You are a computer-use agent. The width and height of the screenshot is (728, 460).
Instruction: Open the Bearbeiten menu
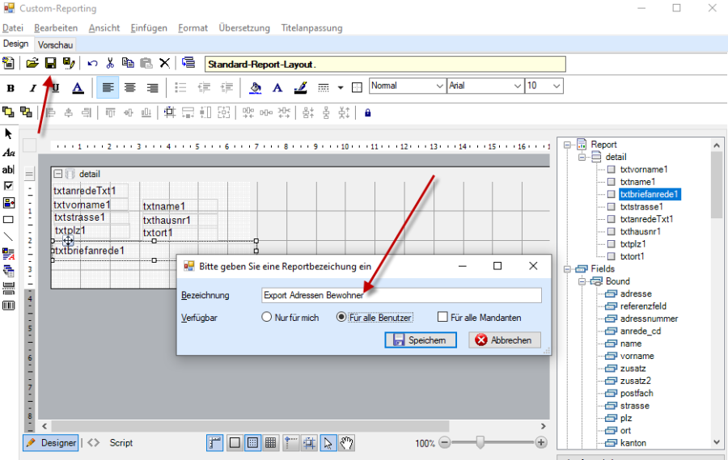(x=56, y=27)
